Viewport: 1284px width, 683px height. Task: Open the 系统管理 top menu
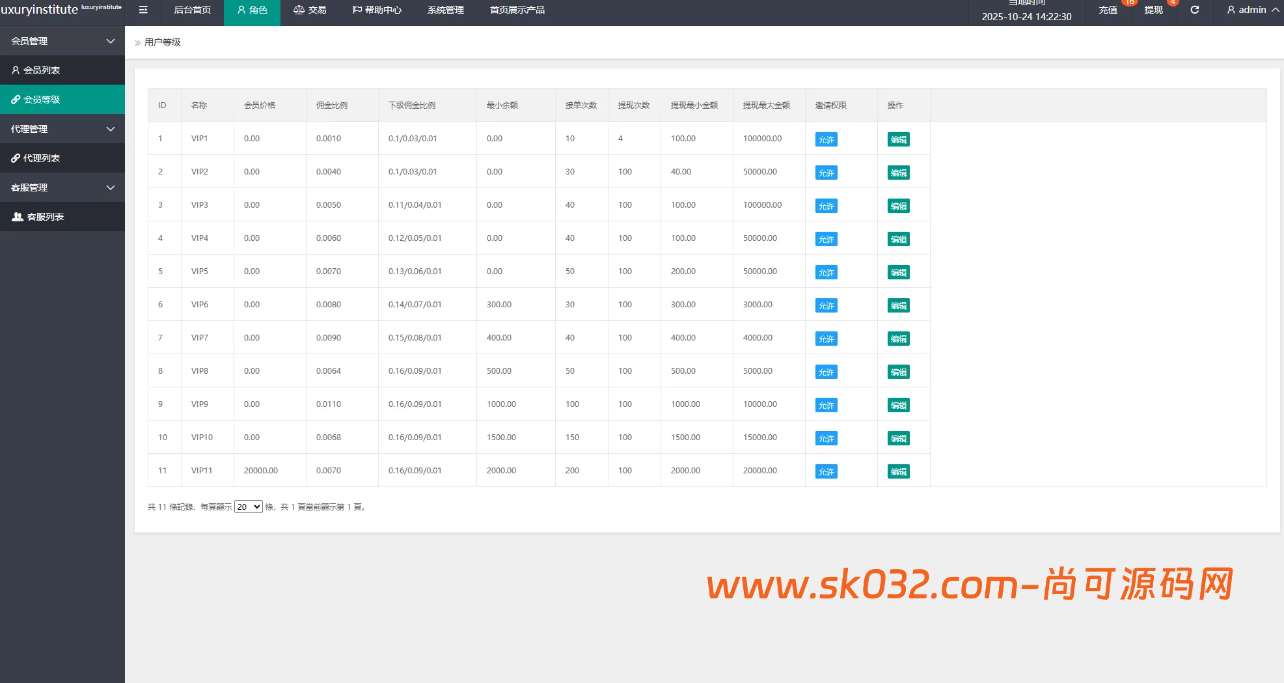click(x=446, y=10)
